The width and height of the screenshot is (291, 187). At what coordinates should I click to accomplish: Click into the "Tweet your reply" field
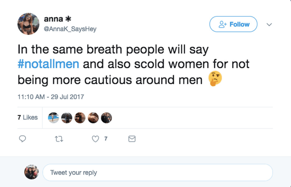pos(157,172)
